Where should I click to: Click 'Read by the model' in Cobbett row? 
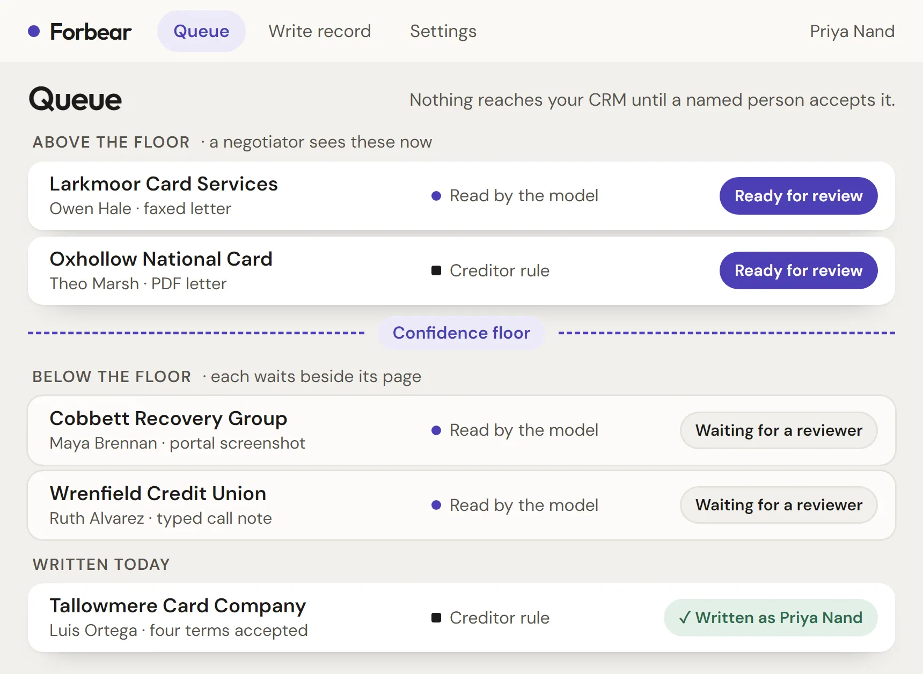click(524, 430)
